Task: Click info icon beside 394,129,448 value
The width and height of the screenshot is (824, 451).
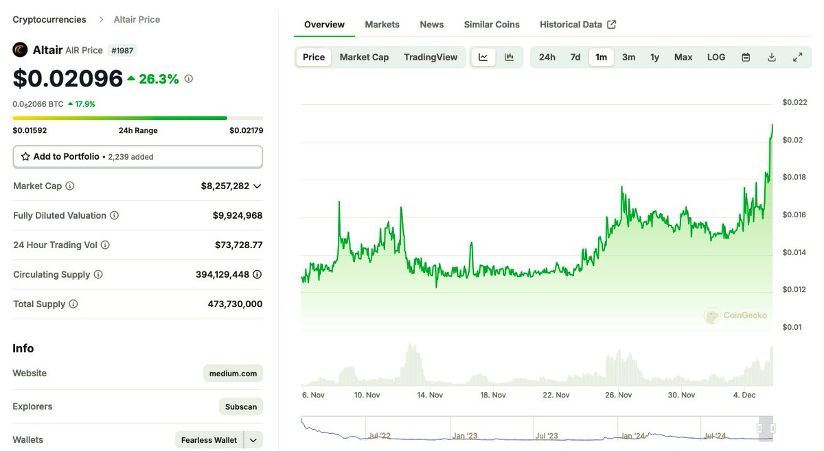Action: pyautogui.click(x=257, y=274)
